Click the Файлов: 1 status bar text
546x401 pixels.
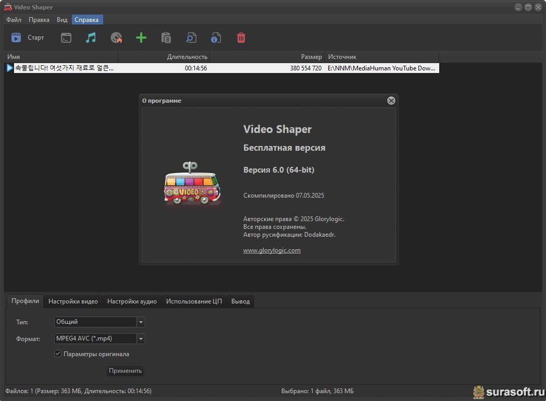click(78, 391)
